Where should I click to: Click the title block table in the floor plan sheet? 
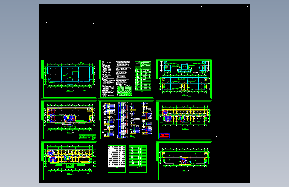tap(87, 137)
